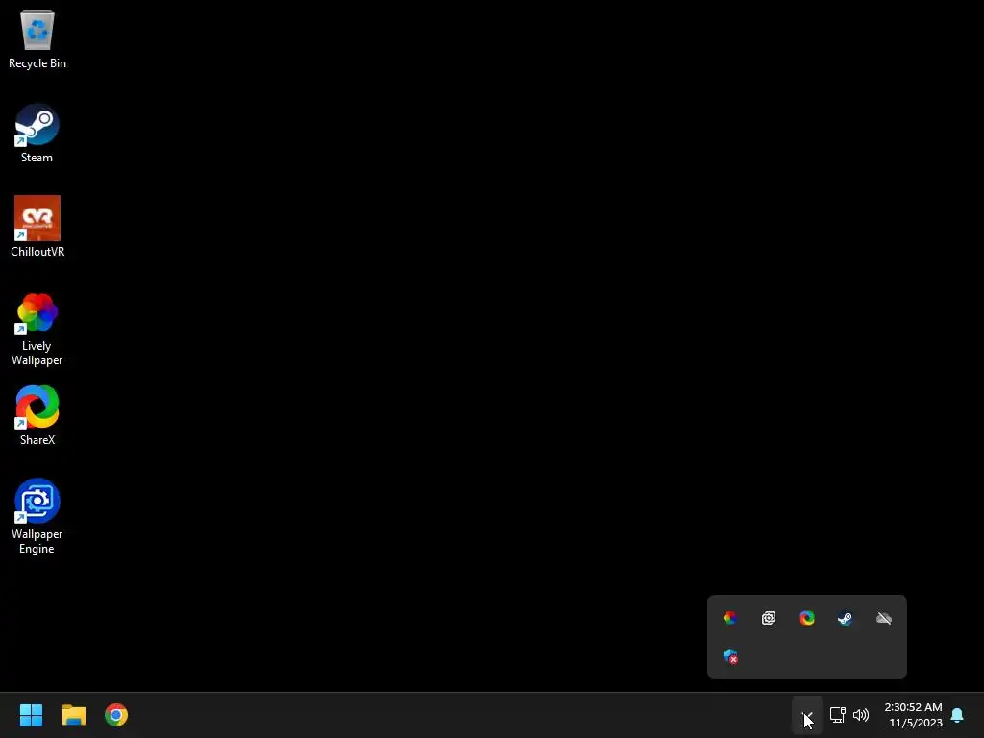Image resolution: width=984 pixels, height=738 pixels.
Task: Open the Recycle Bin desktop icon
Action: (x=37, y=38)
